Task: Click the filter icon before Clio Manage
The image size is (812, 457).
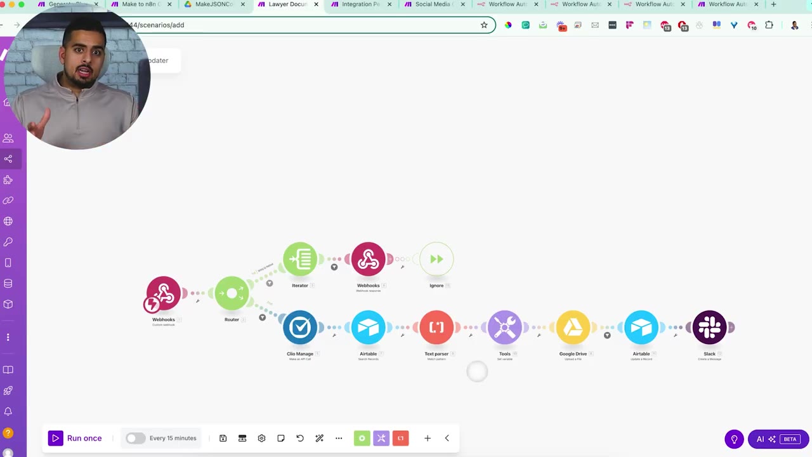Action: (x=262, y=317)
